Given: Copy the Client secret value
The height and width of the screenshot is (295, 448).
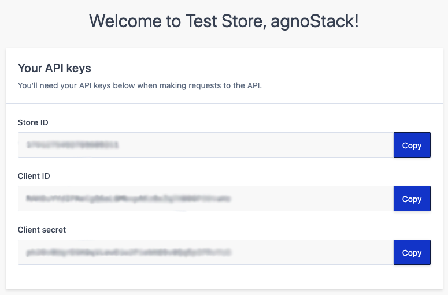Looking at the screenshot, I should click(x=412, y=252).
